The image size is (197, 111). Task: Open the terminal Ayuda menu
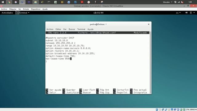pos(90,29)
